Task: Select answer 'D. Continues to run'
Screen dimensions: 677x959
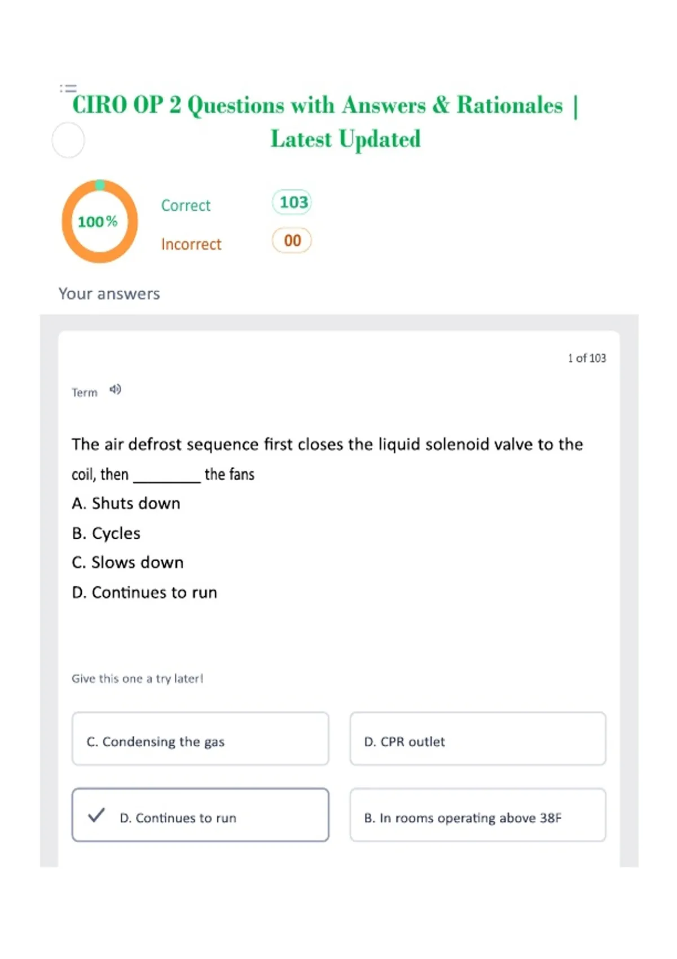Action: point(200,815)
